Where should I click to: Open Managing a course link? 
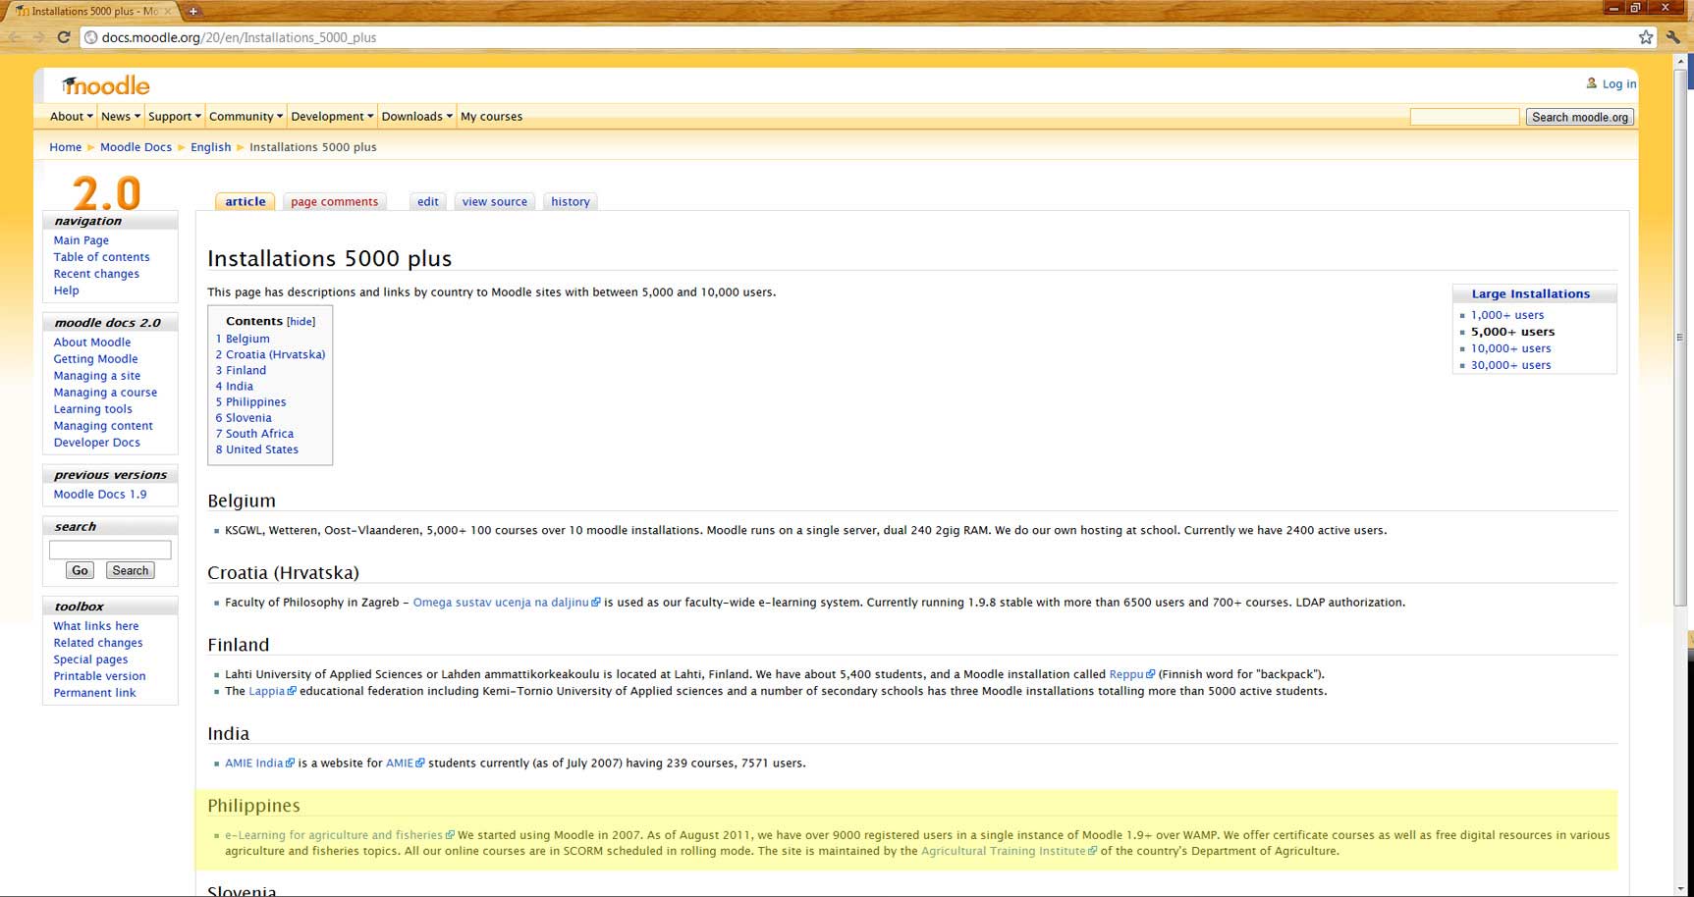[105, 393]
